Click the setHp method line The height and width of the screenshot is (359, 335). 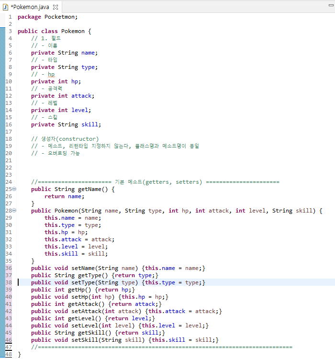[100, 297]
